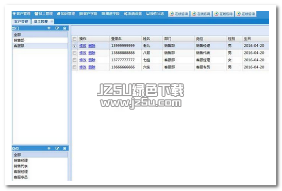
Task: Click login name 13666666666
Action: (123, 67)
